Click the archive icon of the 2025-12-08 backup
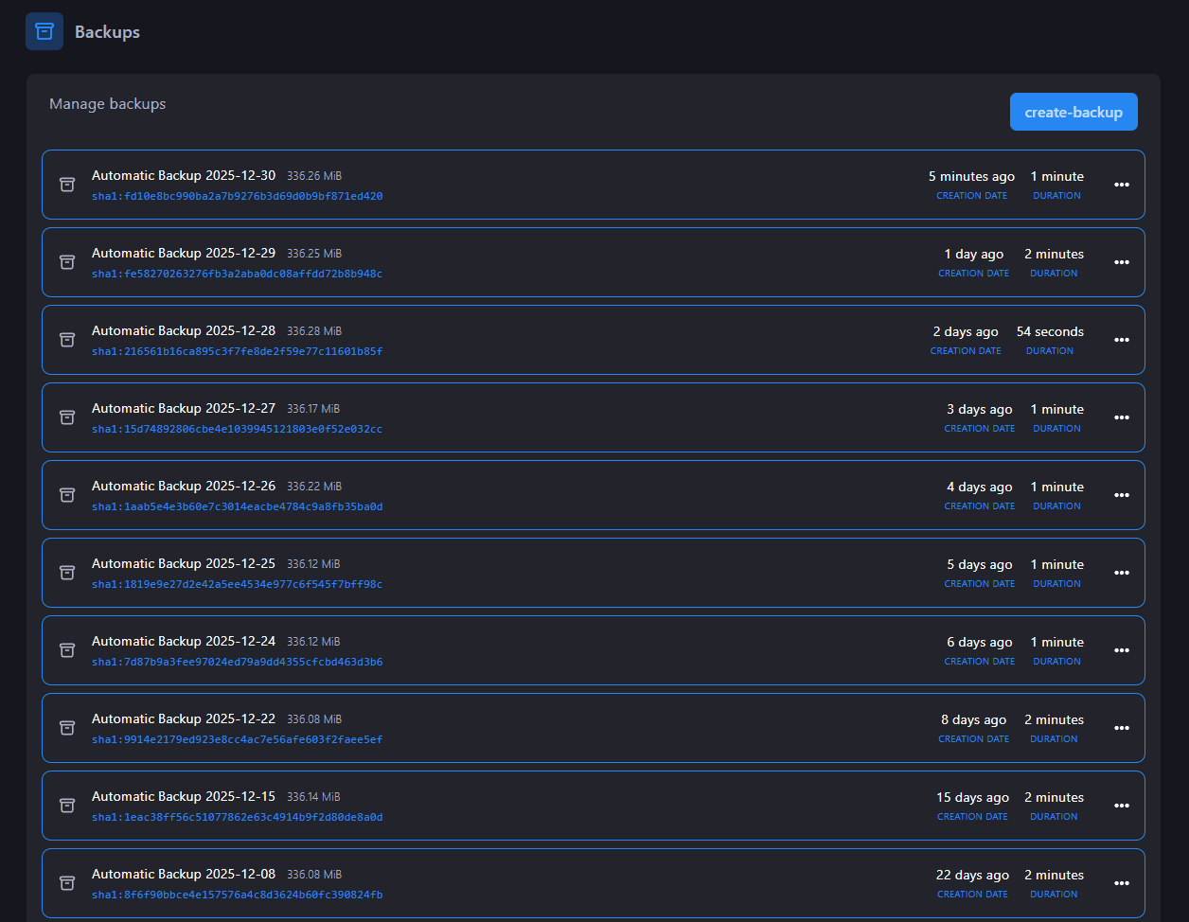Viewport: 1189px width, 922px height. coord(67,883)
